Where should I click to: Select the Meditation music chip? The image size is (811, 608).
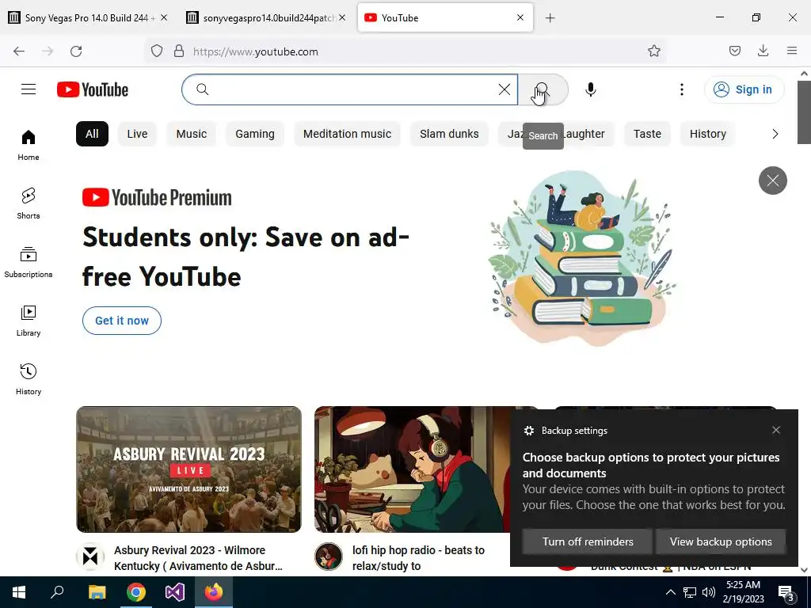click(347, 134)
